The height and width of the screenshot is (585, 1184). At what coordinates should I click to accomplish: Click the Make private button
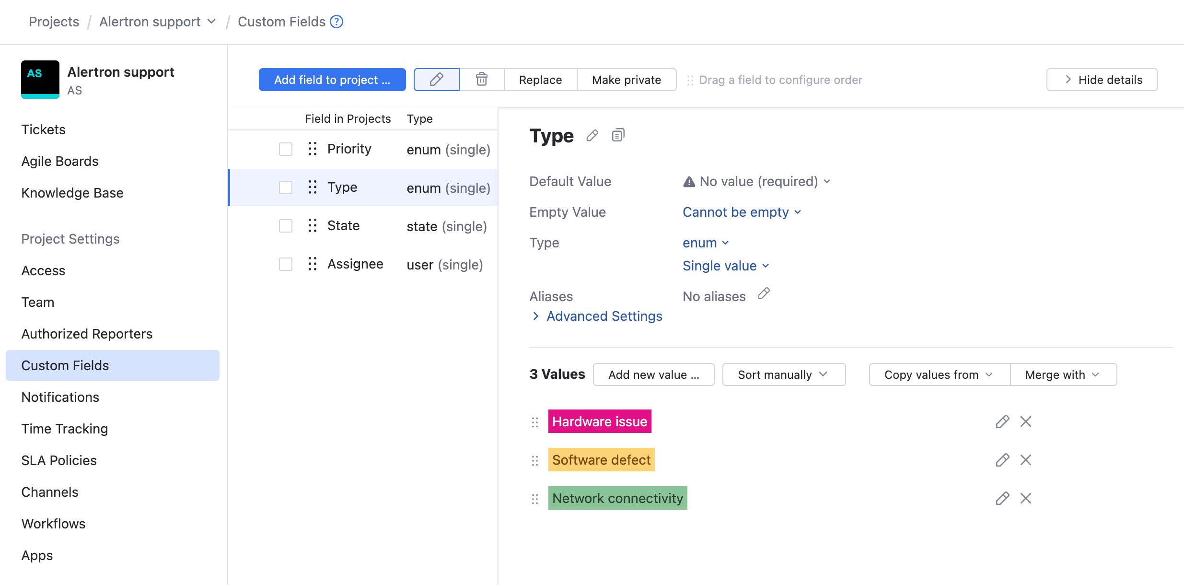(626, 80)
